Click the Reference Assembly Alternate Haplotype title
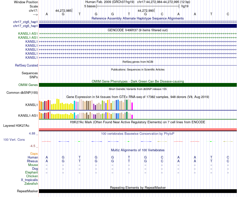This screenshot has height=197, width=237. [137, 18]
